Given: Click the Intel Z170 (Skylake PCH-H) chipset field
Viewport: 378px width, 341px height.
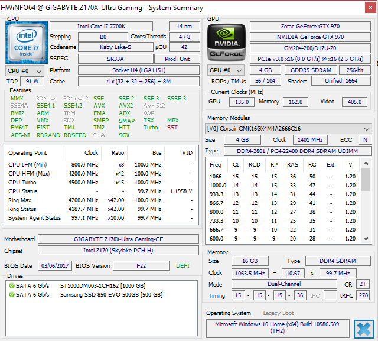Looking at the screenshot, I should point(118,251).
